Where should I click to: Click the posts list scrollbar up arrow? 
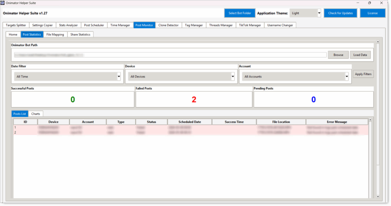click(x=370, y=120)
